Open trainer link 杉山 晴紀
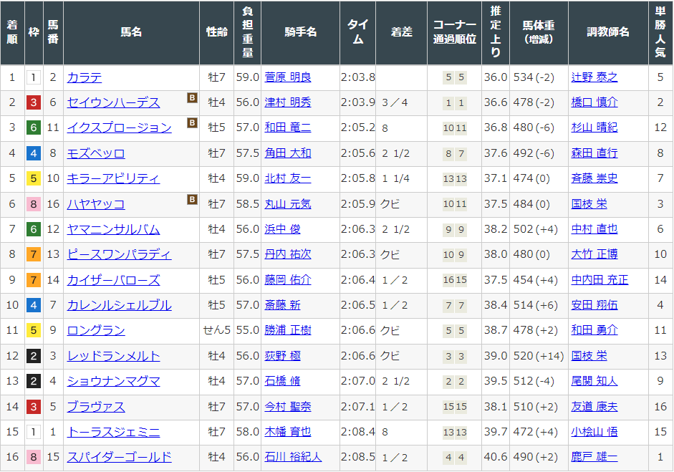 point(594,127)
